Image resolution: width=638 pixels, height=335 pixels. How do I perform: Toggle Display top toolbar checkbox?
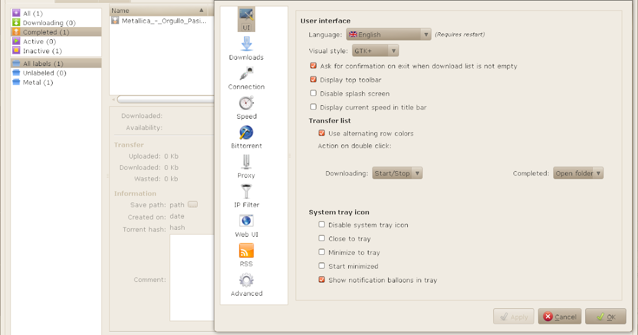point(313,80)
